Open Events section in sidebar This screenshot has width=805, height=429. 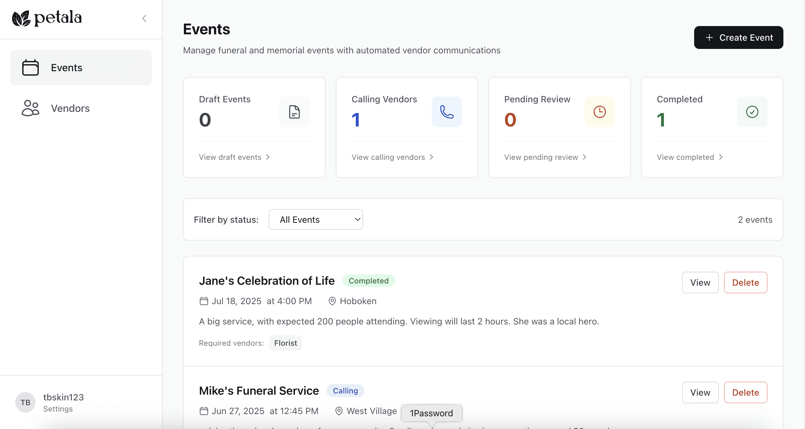tap(81, 67)
